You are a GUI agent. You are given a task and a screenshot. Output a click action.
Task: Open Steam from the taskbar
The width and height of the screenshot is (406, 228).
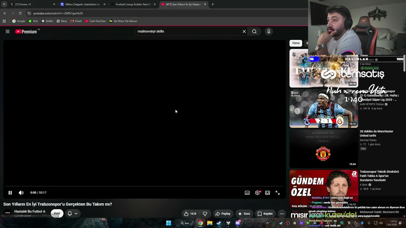(219, 223)
